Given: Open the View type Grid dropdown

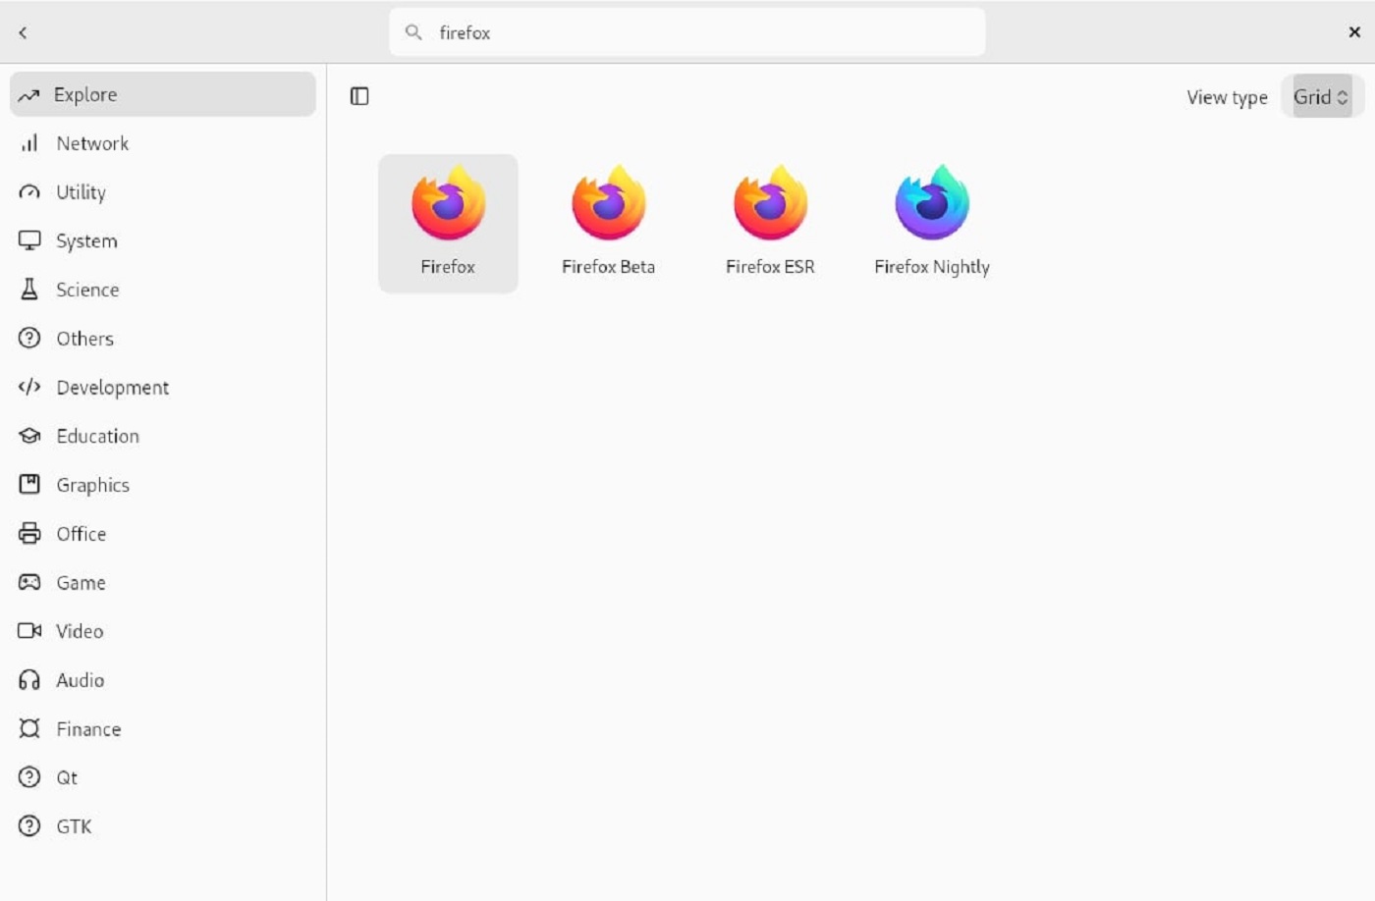Looking at the screenshot, I should [1322, 96].
